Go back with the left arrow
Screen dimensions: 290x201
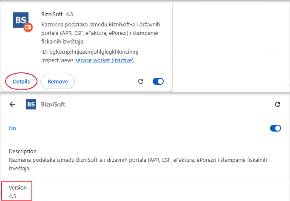(x=12, y=104)
